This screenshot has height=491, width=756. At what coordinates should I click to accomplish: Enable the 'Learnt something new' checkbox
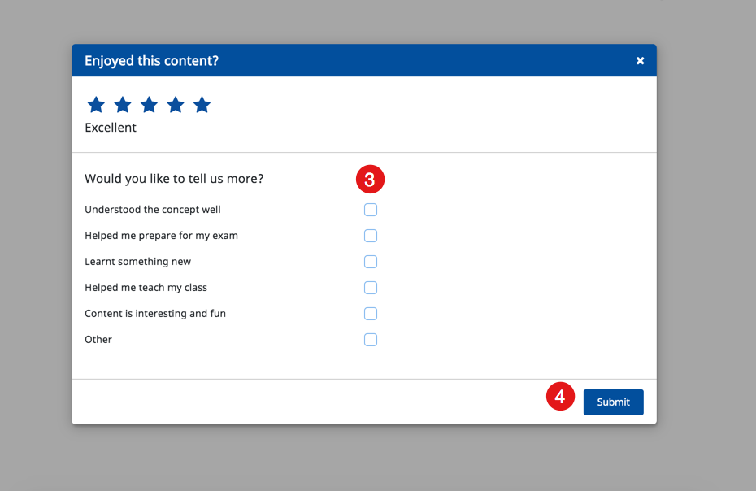pyautogui.click(x=371, y=262)
